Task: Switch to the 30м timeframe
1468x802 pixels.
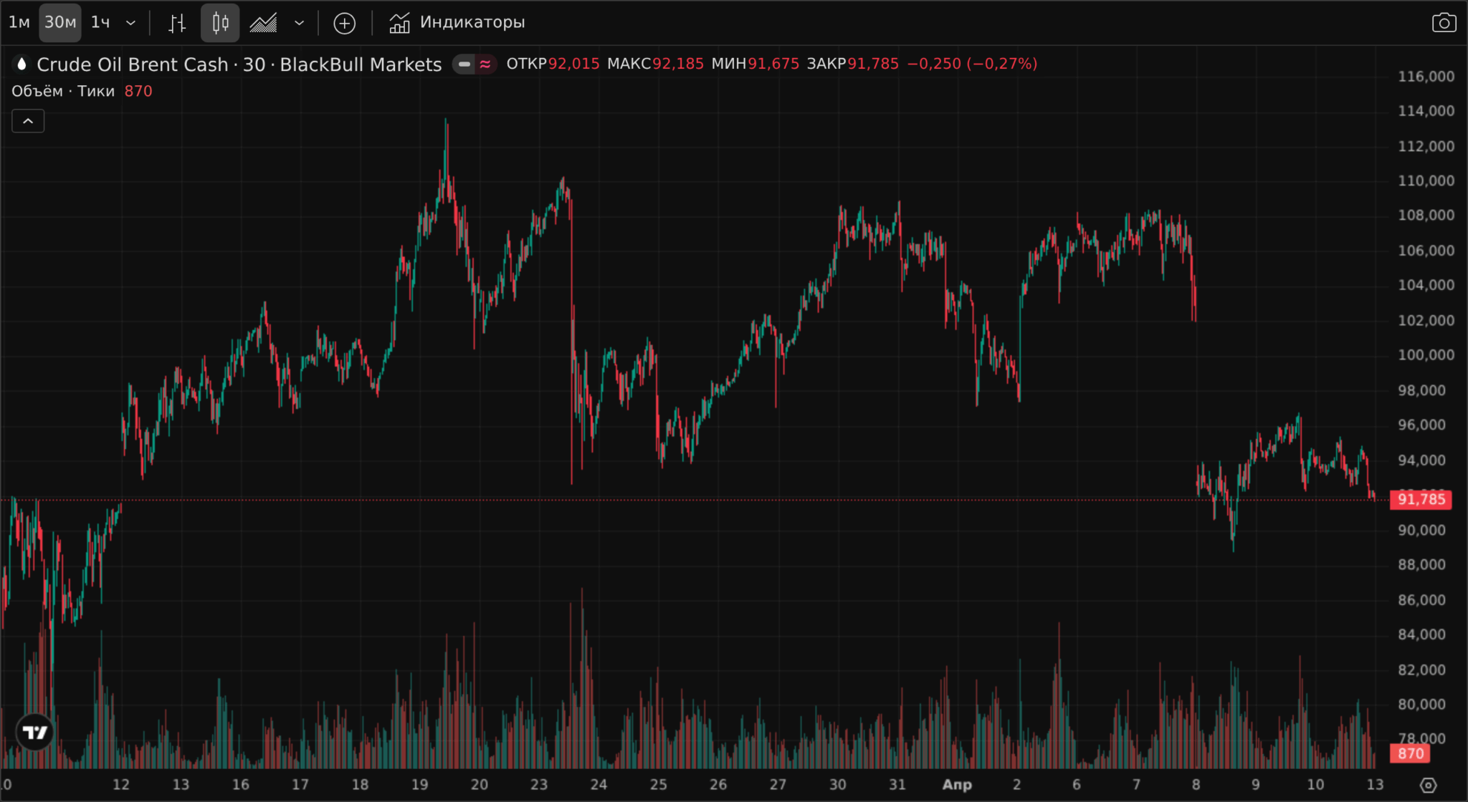Action: click(60, 23)
